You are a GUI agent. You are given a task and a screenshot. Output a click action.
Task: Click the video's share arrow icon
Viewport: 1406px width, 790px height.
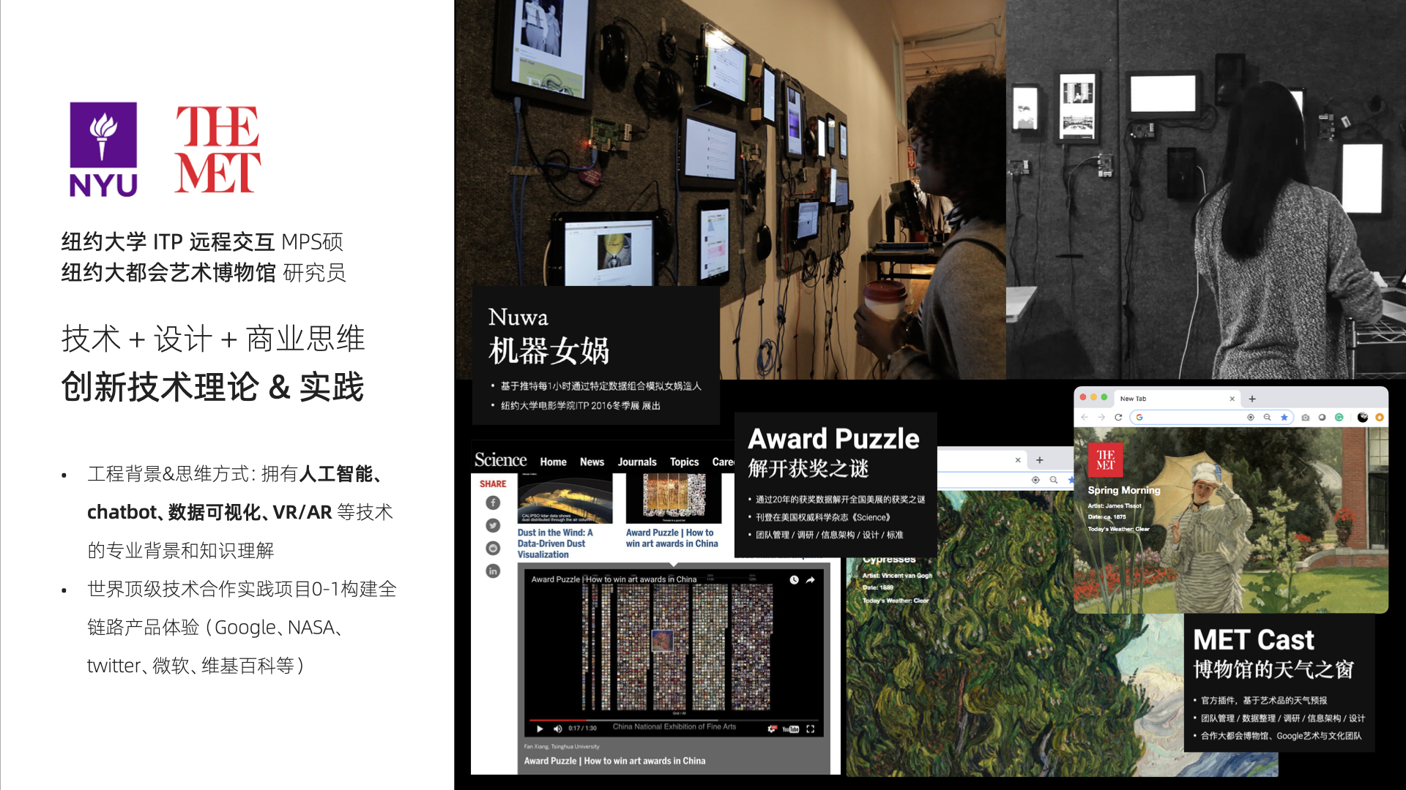pos(811,580)
